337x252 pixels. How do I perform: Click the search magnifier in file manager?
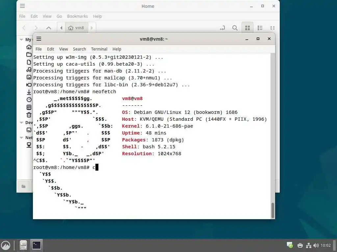click(235, 28)
